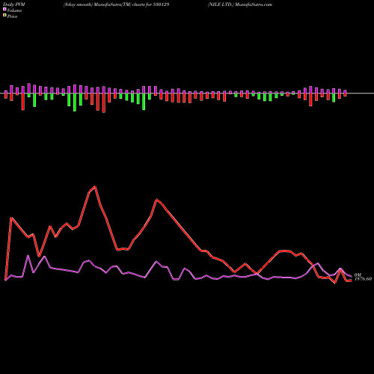Select the 'Volume' legend label
The width and height of the screenshot is (374, 374).
[x=14, y=10]
